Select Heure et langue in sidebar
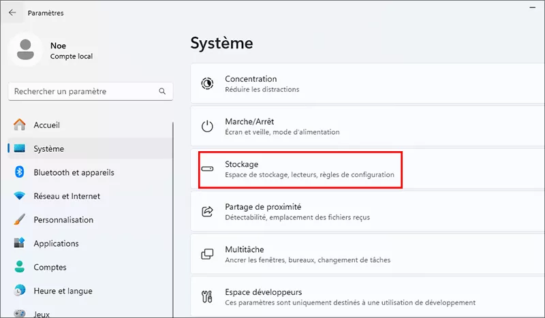Screen dimensions: 545x318 [63, 291]
